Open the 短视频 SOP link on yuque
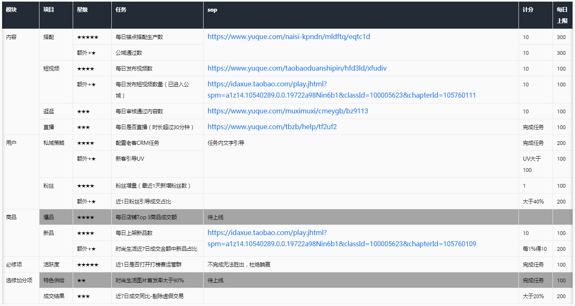575x306 pixels. pyautogui.click(x=297, y=68)
